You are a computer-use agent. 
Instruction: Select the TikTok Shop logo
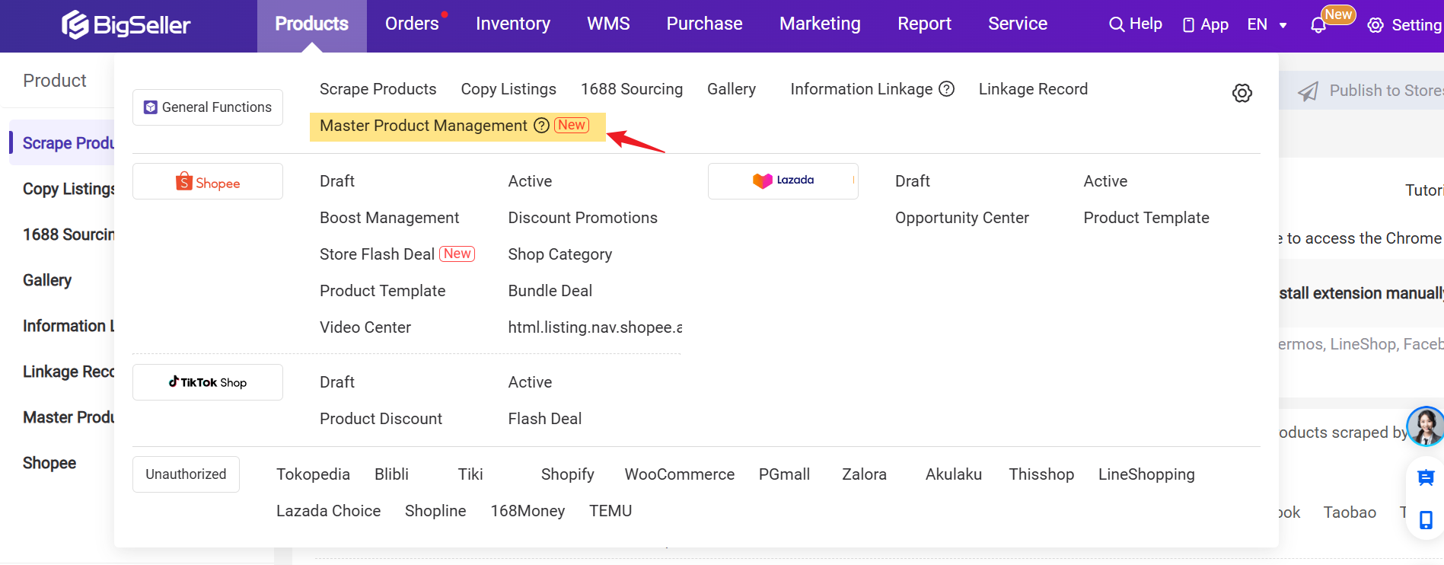click(x=208, y=382)
